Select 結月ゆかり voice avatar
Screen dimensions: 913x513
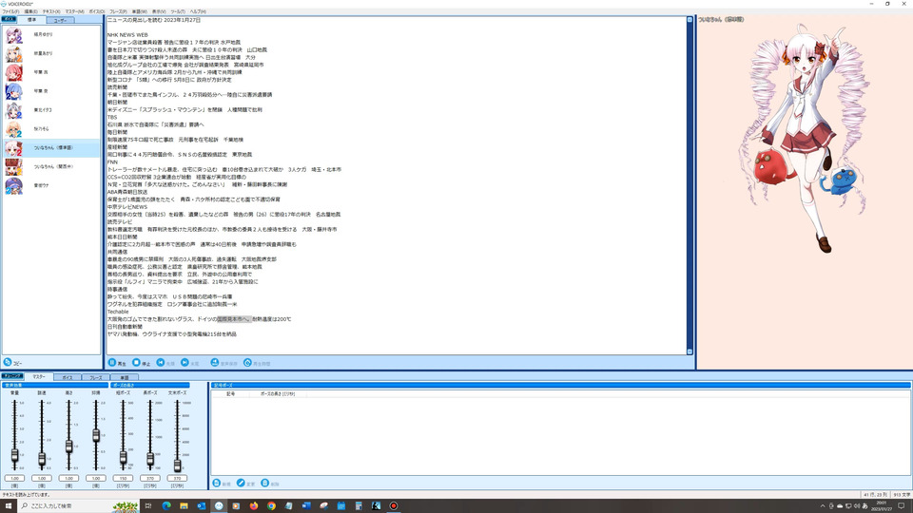point(14,35)
